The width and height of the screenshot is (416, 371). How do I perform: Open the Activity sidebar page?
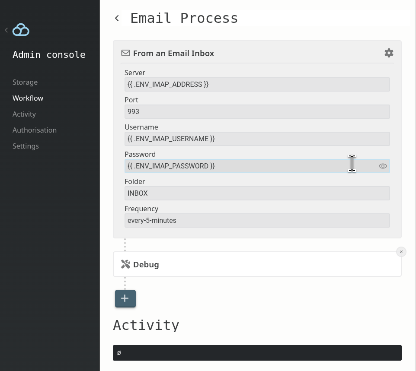(x=24, y=114)
